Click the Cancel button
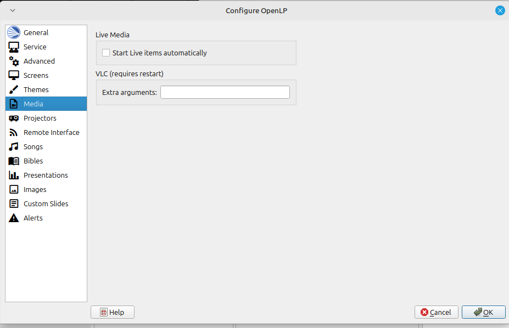The width and height of the screenshot is (509, 328). click(436, 312)
